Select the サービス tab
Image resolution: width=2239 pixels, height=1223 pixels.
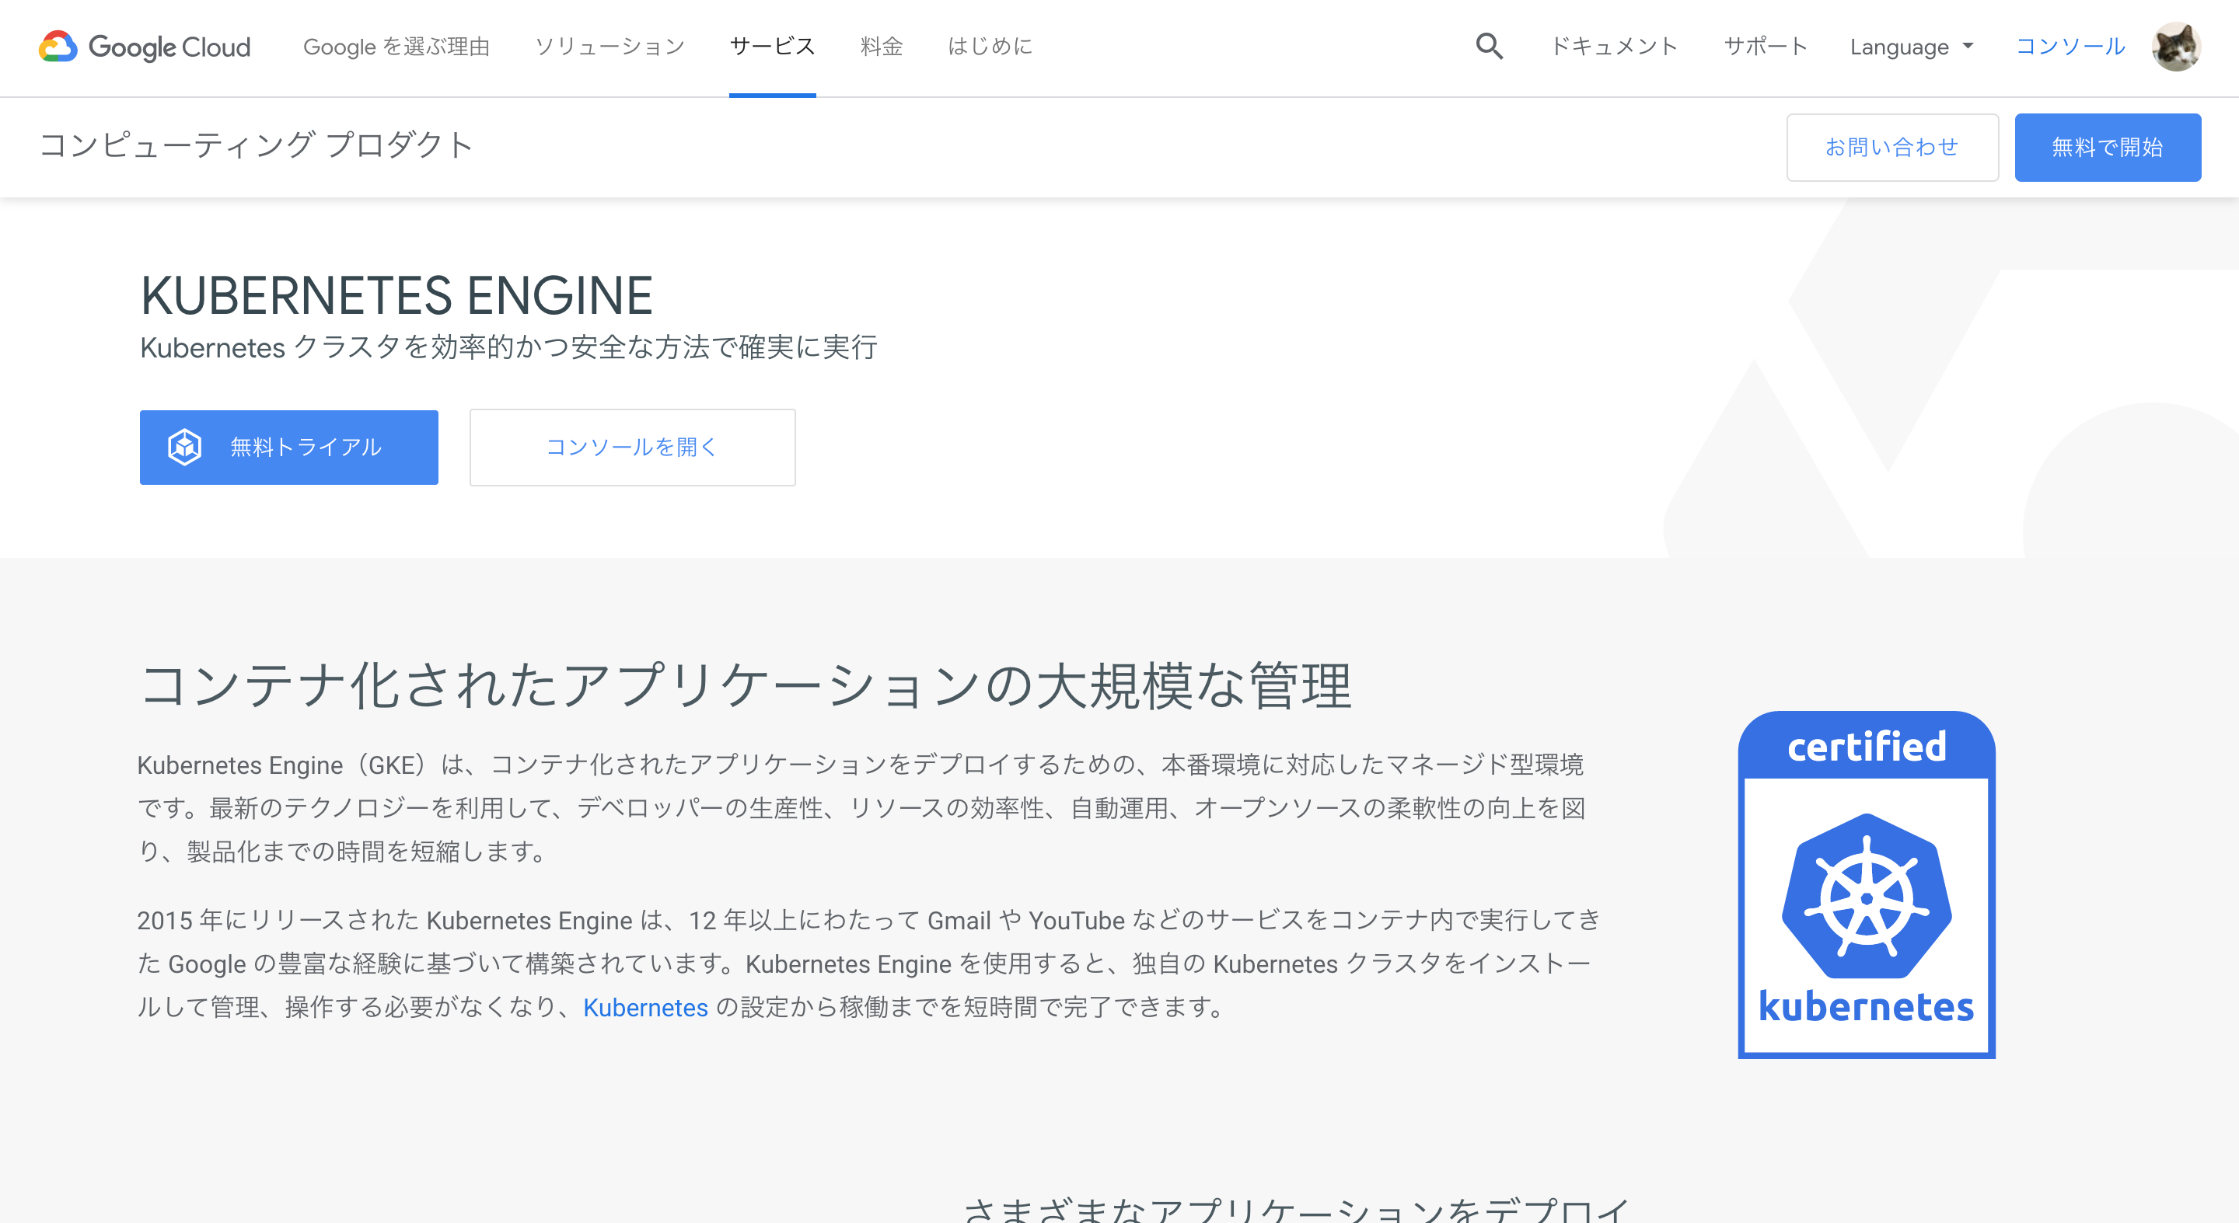coord(772,47)
